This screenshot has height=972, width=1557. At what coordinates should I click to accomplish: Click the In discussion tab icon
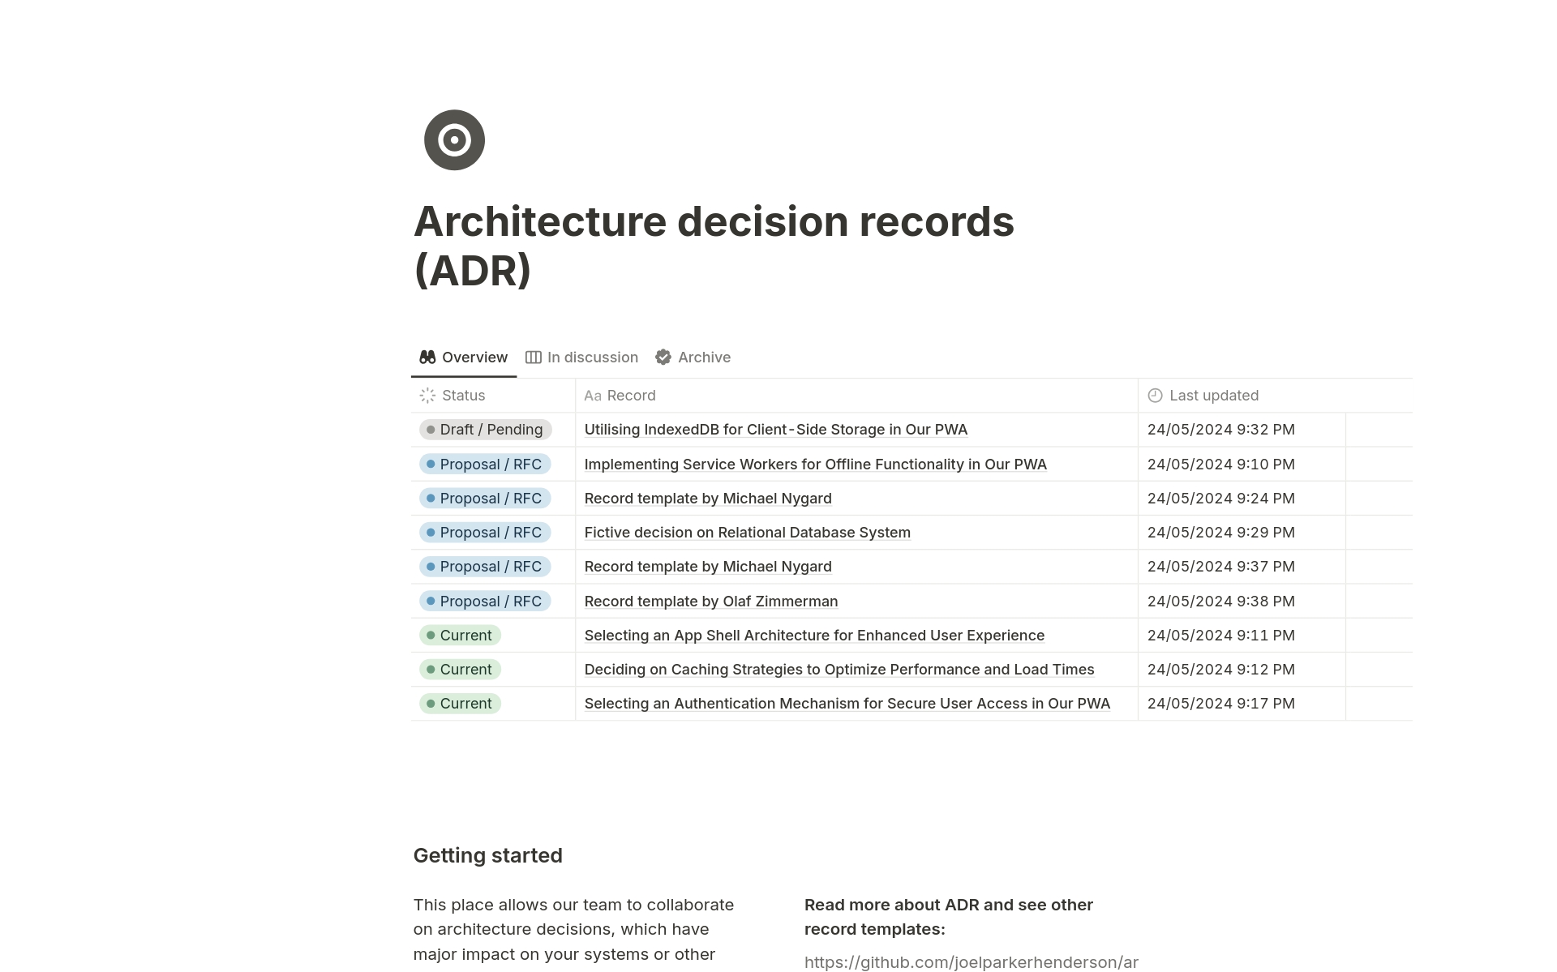(532, 356)
